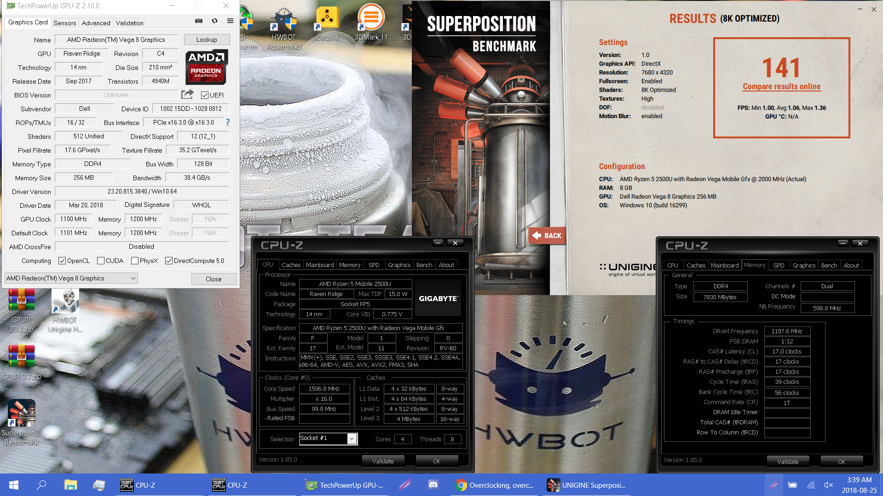The width and height of the screenshot is (883, 496).
Task: Click the volume muted tray icon
Action: 829,485
